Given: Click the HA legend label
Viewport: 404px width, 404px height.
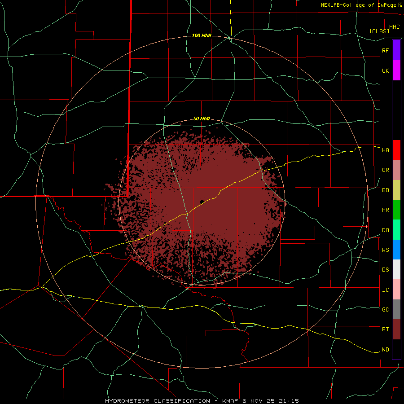Looking at the screenshot, I should click(x=385, y=150).
